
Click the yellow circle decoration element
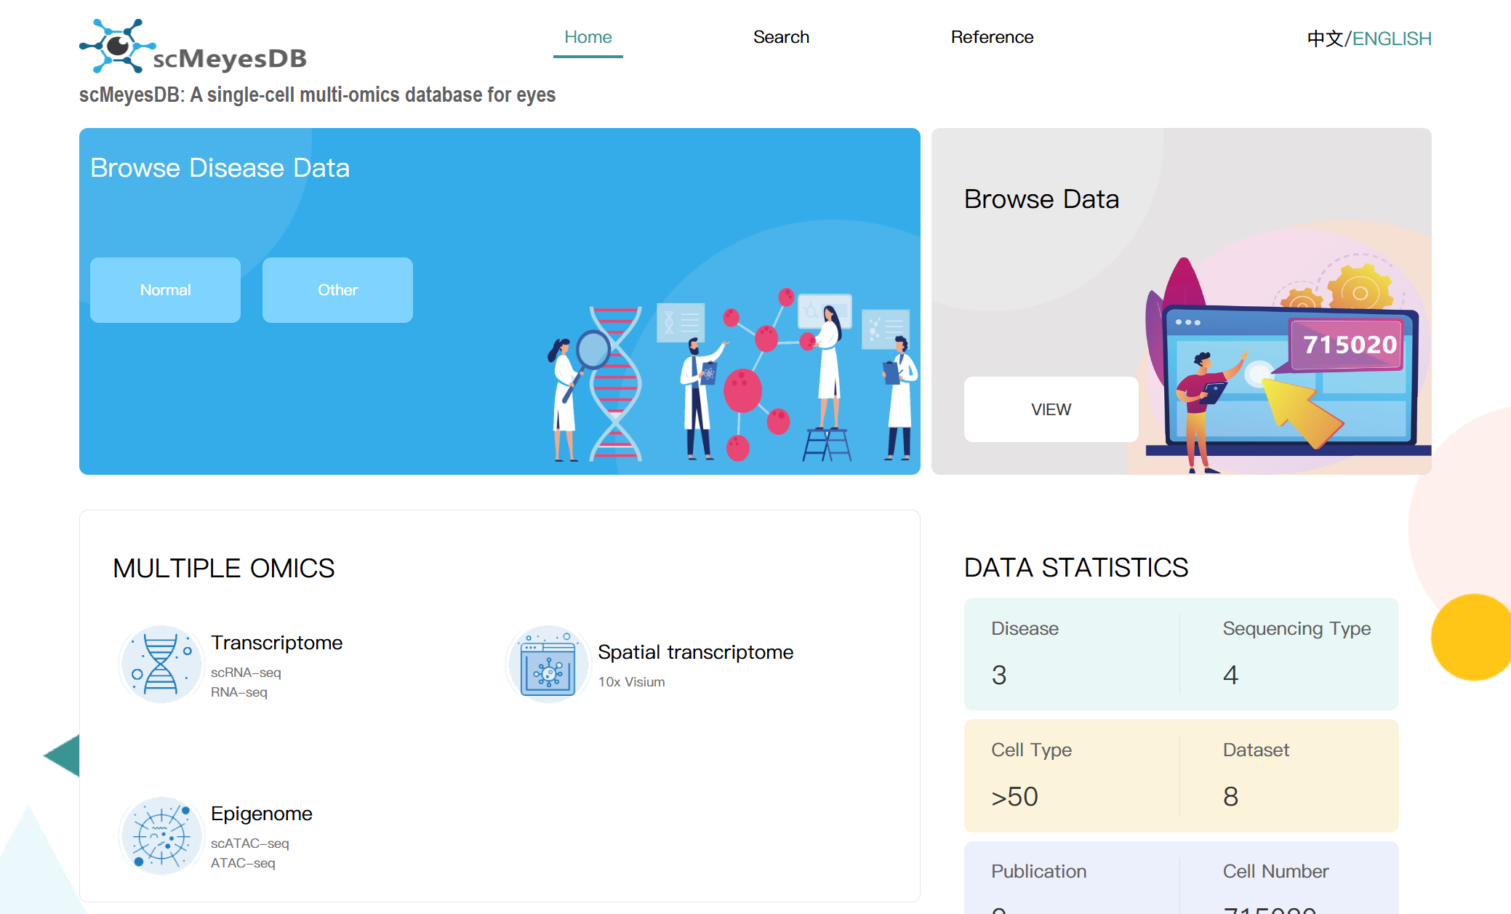1472,638
